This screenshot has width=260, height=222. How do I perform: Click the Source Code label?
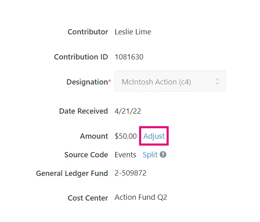coord(86,155)
